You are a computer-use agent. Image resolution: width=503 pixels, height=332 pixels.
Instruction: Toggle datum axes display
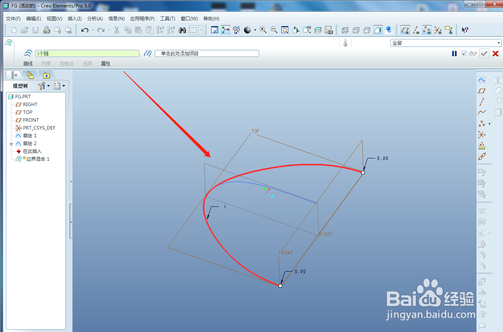click(417, 30)
